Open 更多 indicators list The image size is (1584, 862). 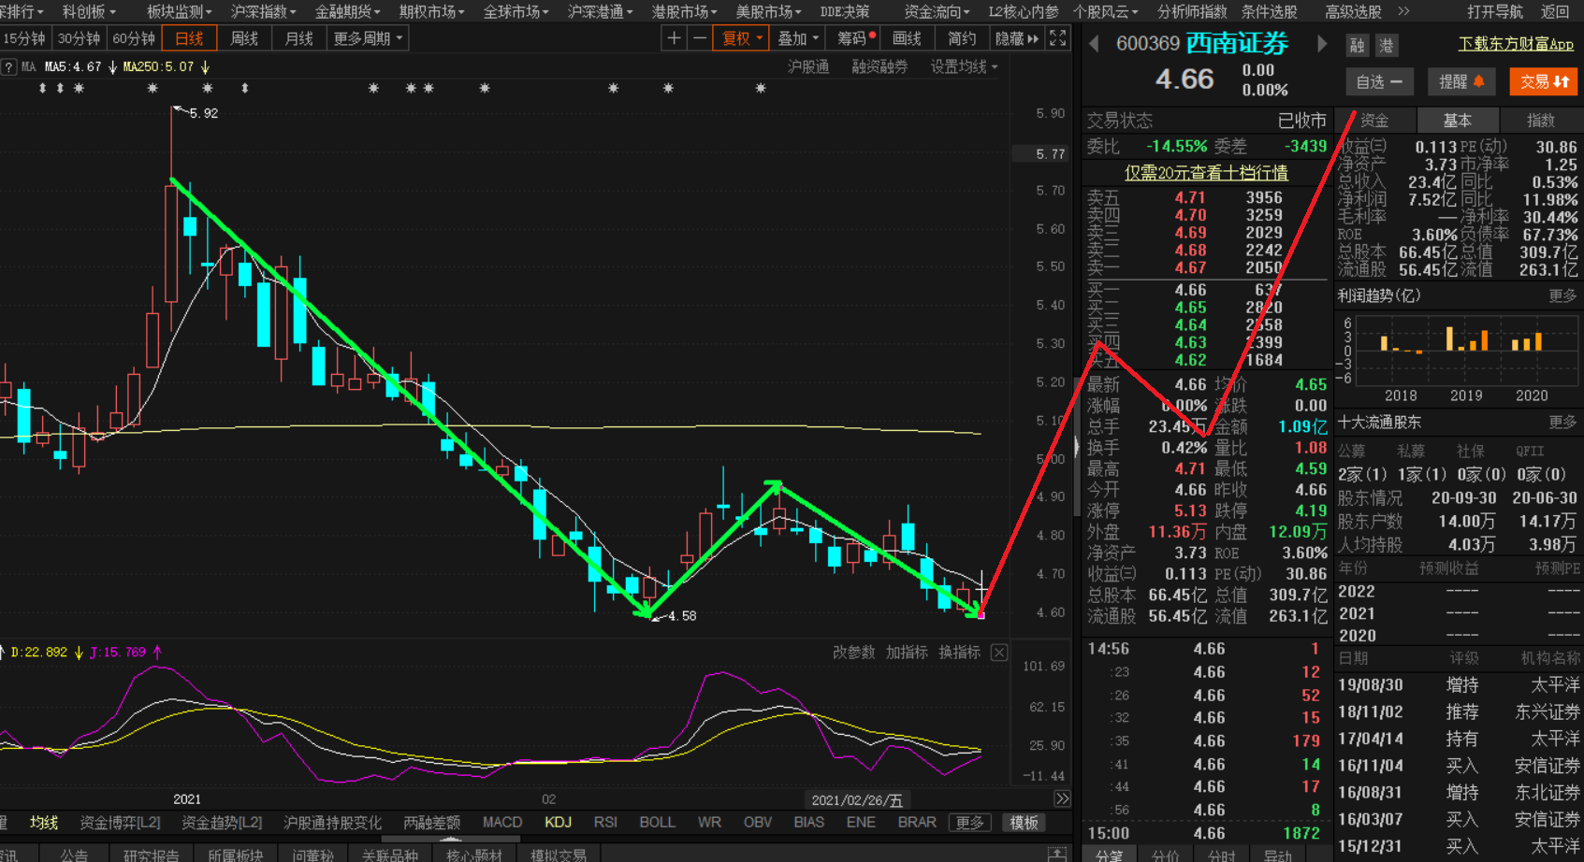(x=969, y=823)
